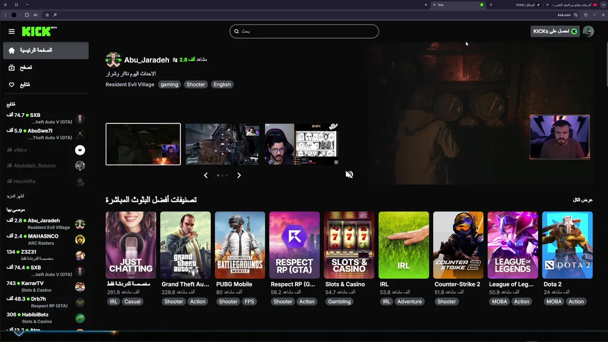Click the Adventure tag under IRL
The height and width of the screenshot is (342, 608).
pos(409,302)
